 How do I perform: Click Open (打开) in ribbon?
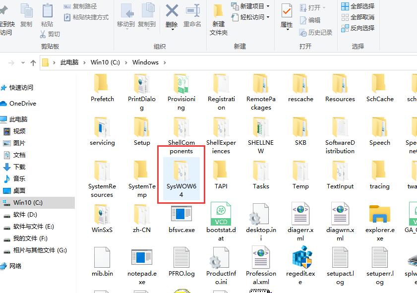point(313,8)
